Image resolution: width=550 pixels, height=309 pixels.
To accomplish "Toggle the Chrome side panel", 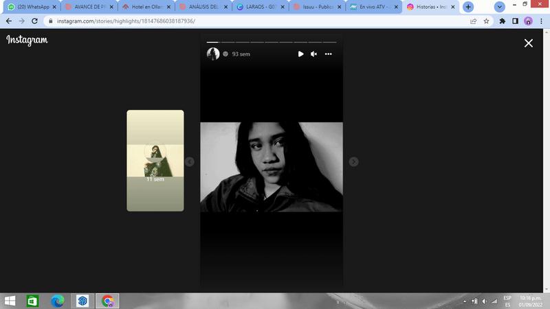I will [515, 21].
